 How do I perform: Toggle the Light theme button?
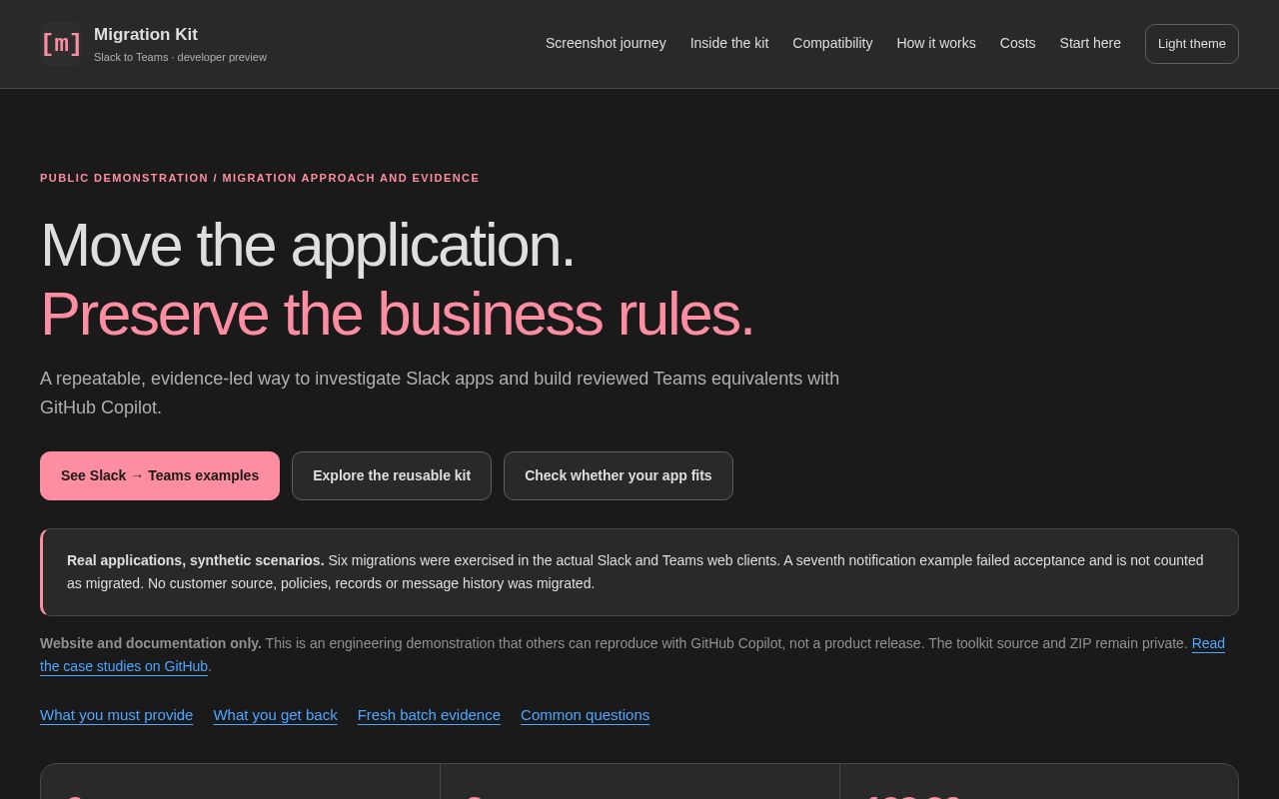click(x=1192, y=44)
